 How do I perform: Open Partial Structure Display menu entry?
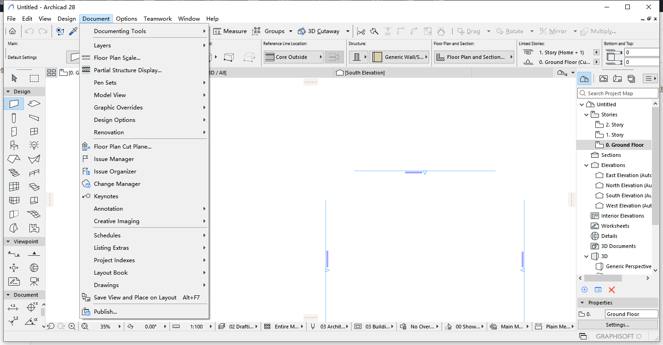coord(144,70)
